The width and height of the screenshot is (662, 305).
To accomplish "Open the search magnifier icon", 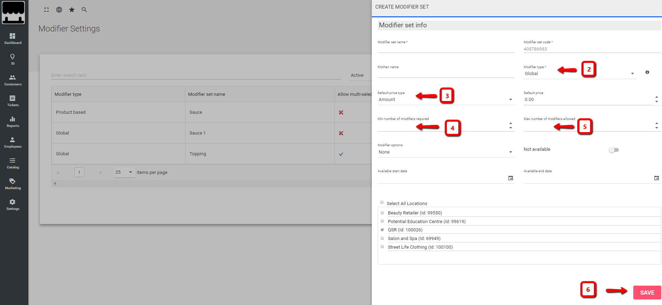I will [84, 10].
